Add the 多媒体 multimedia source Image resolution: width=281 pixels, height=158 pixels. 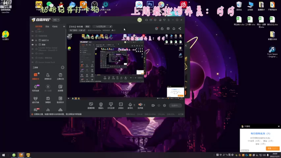[x=121, y=106]
